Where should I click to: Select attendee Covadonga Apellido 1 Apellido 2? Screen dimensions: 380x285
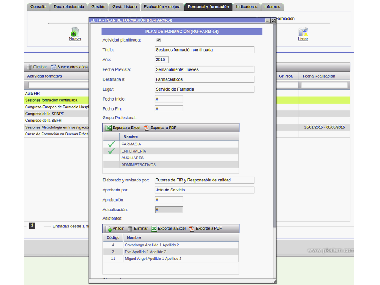[x=171, y=245]
